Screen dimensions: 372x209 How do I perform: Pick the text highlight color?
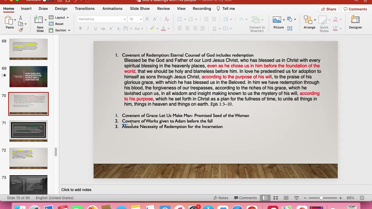click(152, 28)
